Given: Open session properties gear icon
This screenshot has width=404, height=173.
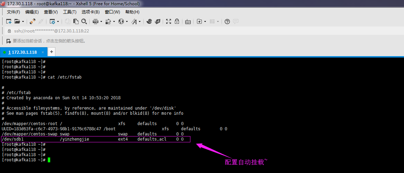Looking at the screenshot, I should click(x=52, y=22).
